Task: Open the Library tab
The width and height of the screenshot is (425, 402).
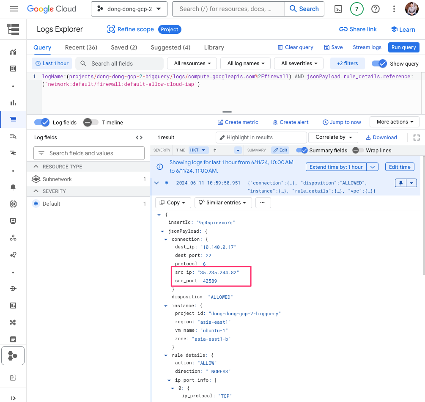Action: click(x=214, y=47)
